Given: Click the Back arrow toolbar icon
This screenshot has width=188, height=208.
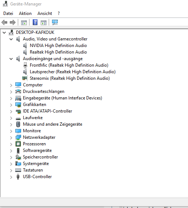Looking at the screenshot, I should 4,22.
